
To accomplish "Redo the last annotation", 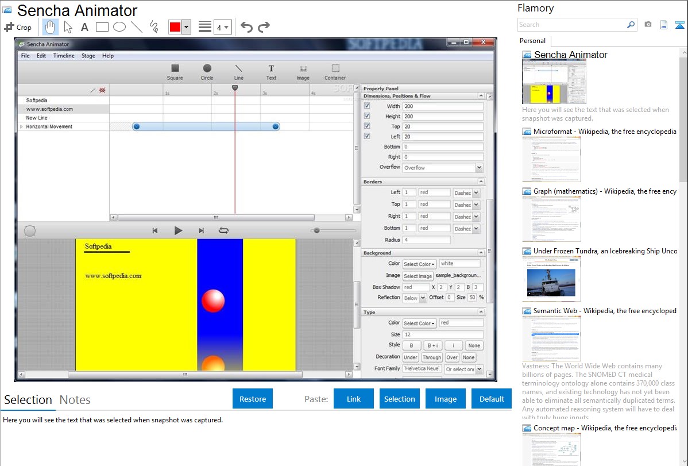I will (x=264, y=27).
